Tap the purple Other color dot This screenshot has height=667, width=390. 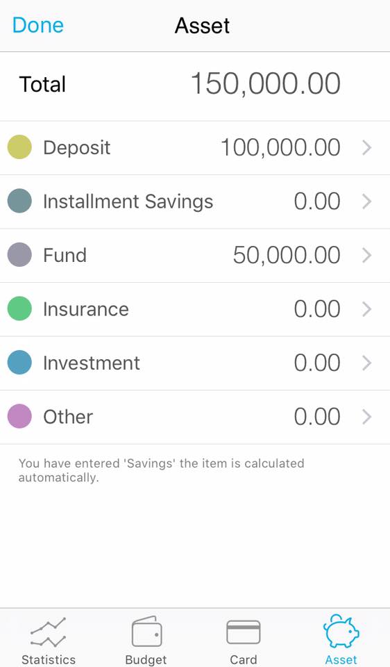19,416
